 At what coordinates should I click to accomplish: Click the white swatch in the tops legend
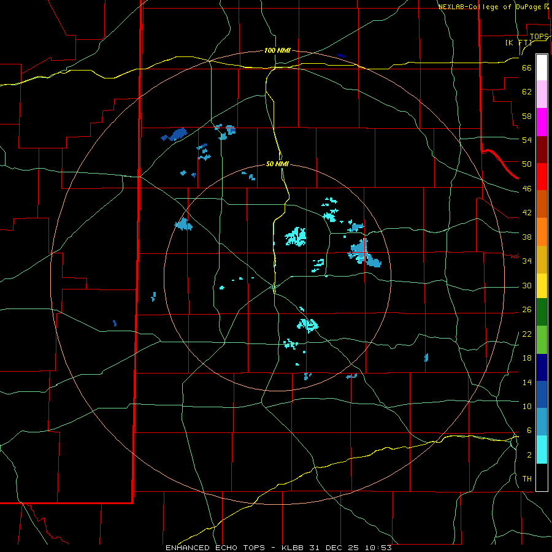point(542,67)
